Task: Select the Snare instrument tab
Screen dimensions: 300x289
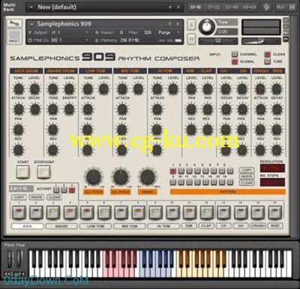Action: 61,226
